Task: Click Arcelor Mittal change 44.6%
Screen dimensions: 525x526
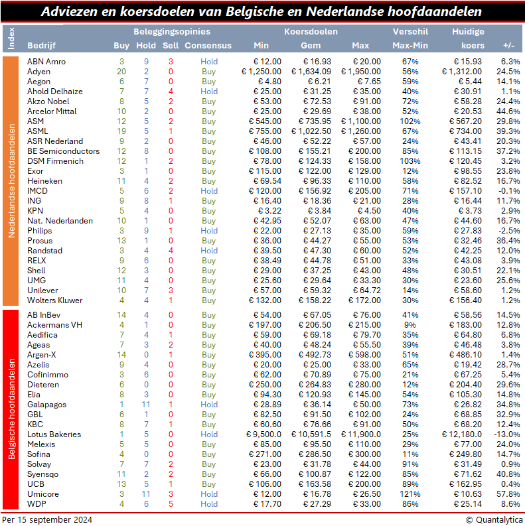Action: pyautogui.click(x=508, y=111)
